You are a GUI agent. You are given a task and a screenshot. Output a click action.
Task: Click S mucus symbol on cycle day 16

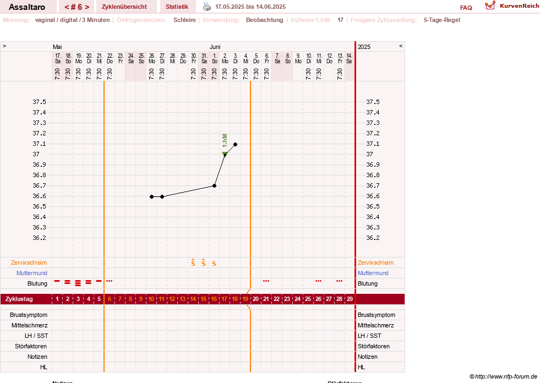click(x=214, y=264)
